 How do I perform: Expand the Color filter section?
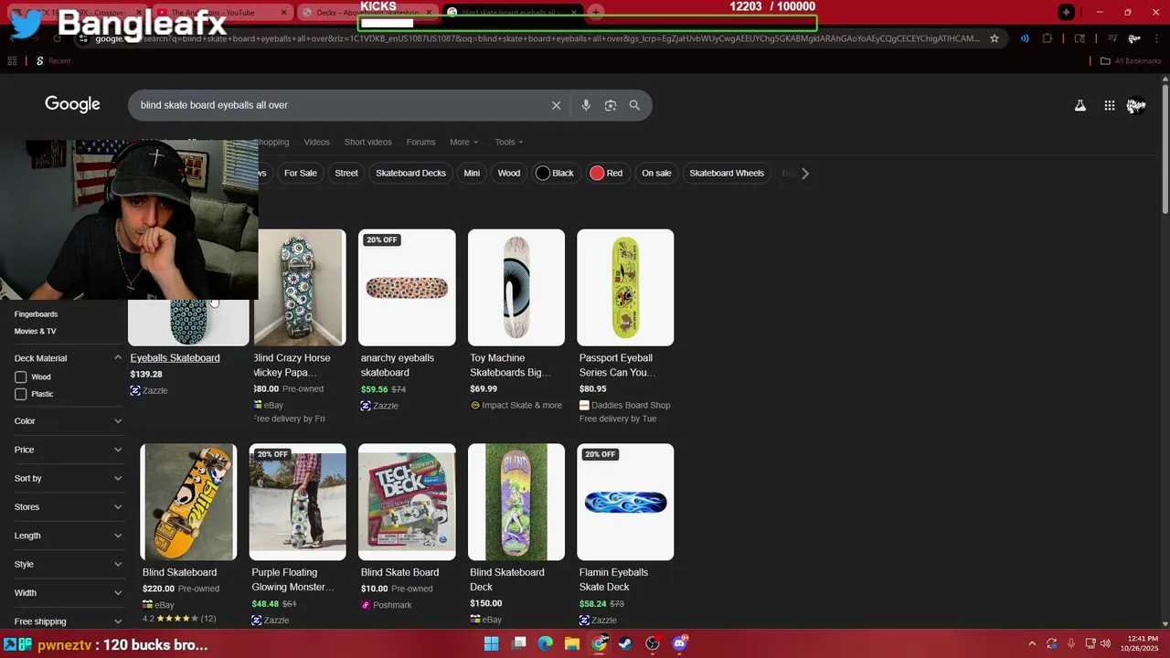[69, 421]
